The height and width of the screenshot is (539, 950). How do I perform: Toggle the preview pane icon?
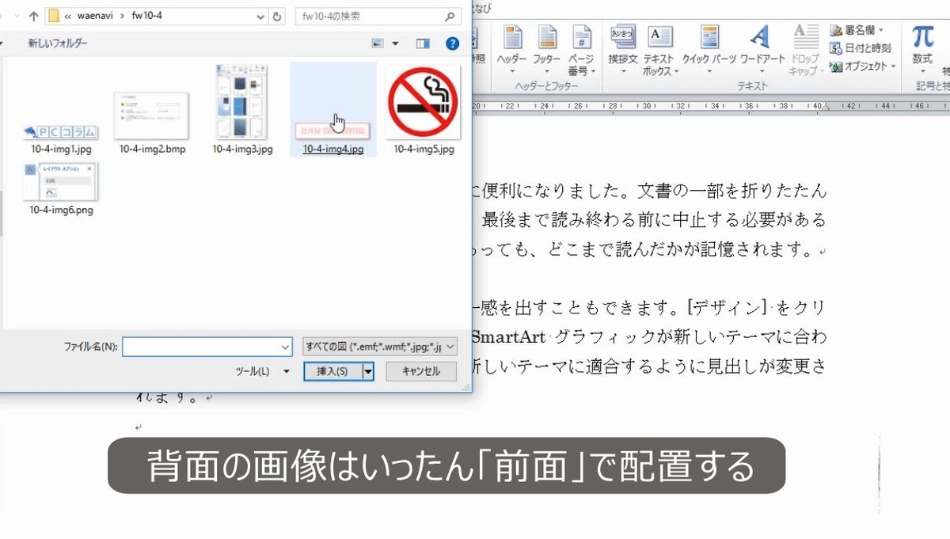tap(423, 44)
